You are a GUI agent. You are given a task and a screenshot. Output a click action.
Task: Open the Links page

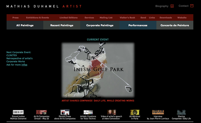[x=152, y=17]
